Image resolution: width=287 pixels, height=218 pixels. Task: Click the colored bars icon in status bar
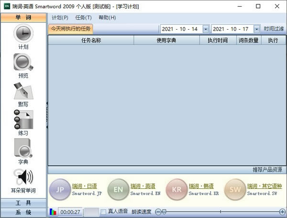pyautogui.click(x=53, y=212)
